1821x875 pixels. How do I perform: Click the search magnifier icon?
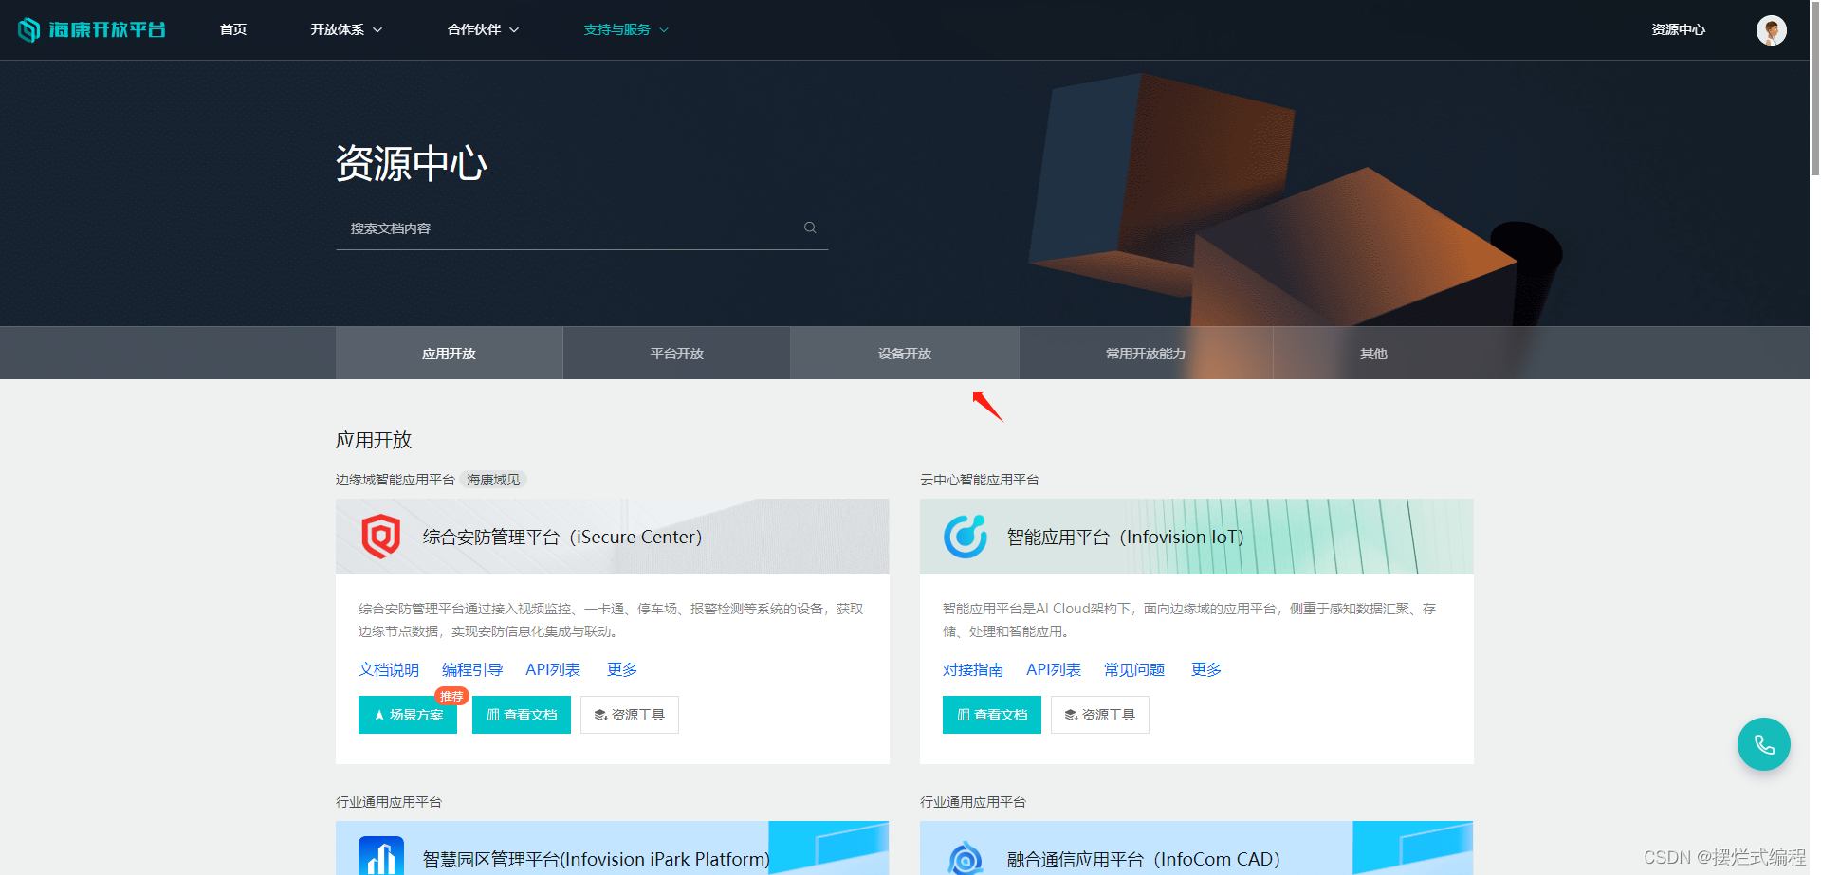pyautogui.click(x=810, y=228)
